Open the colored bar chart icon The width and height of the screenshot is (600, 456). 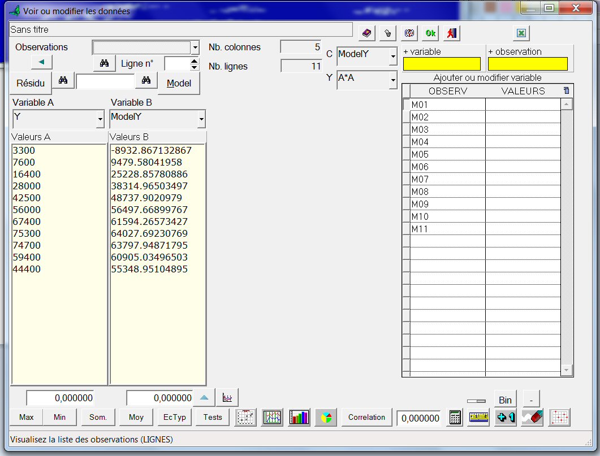pyautogui.click(x=299, y=418)
